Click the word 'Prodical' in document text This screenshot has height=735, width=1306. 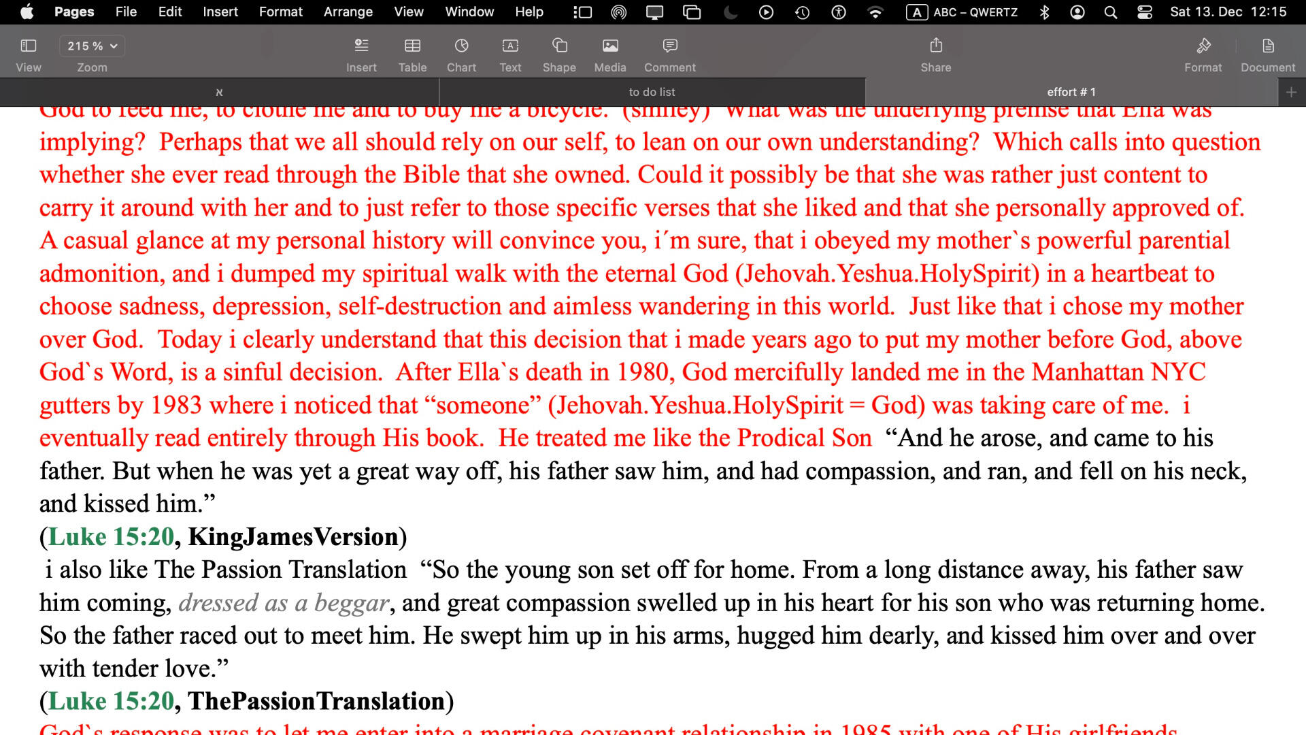[781, 438]
